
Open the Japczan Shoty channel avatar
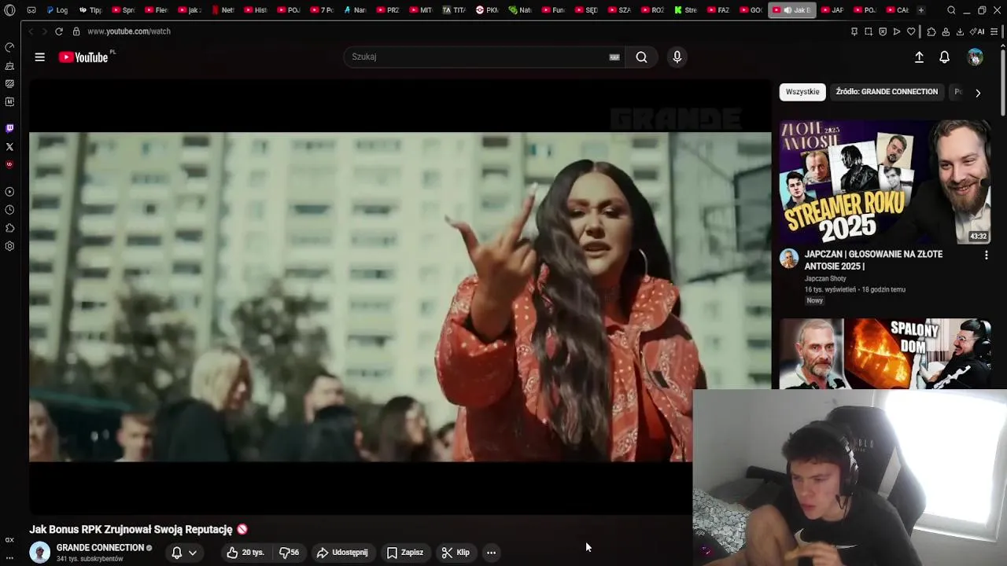(789, 259)
